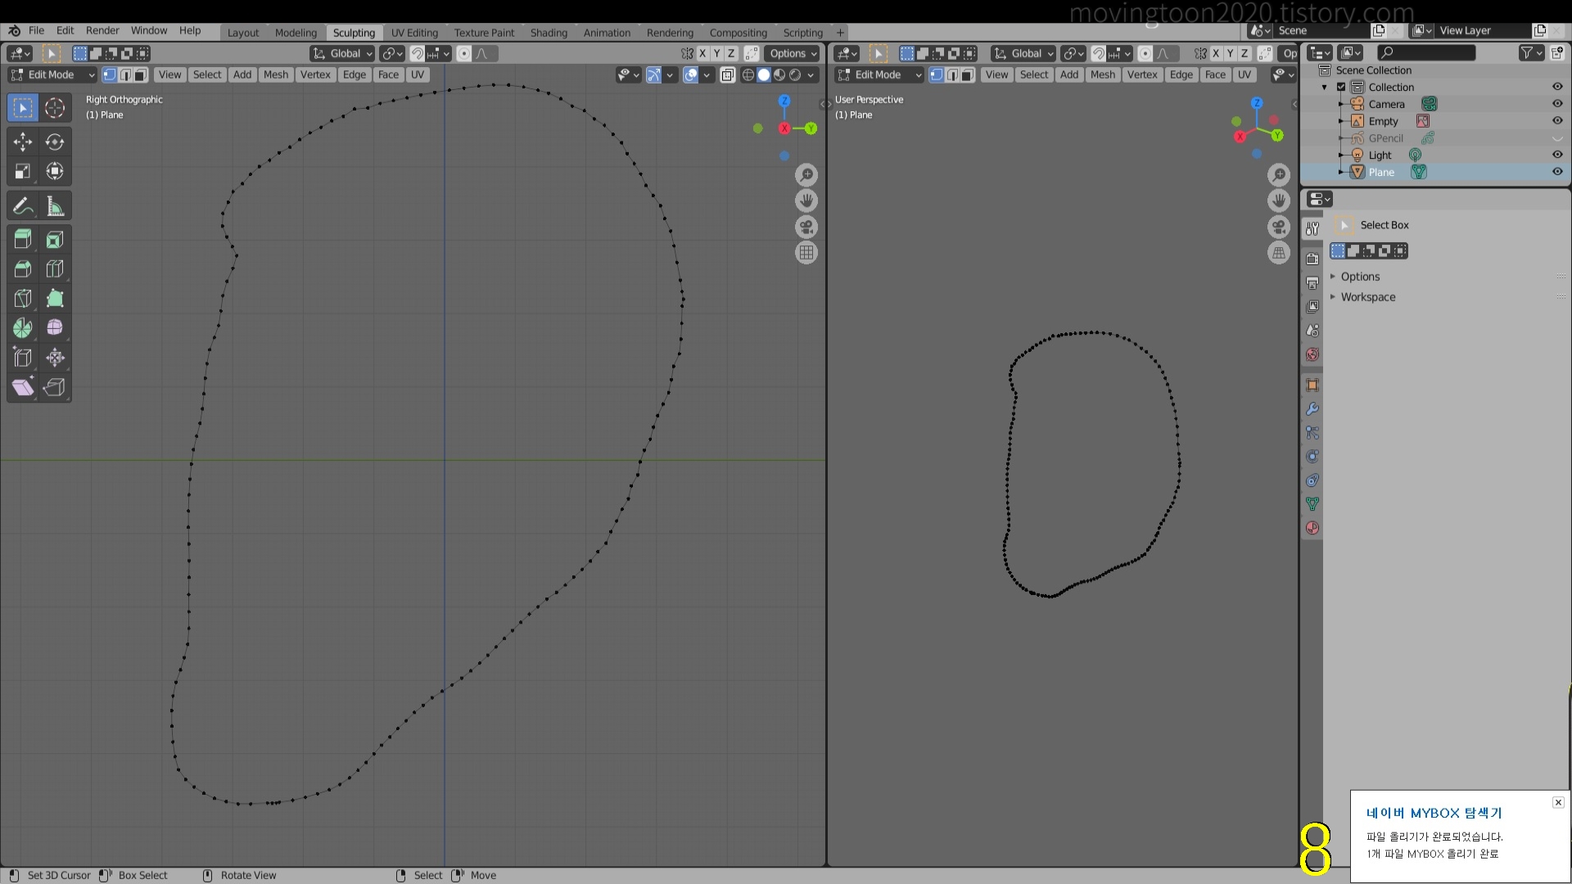
Task: Select the Extrude Region tool
Action: 23,240
